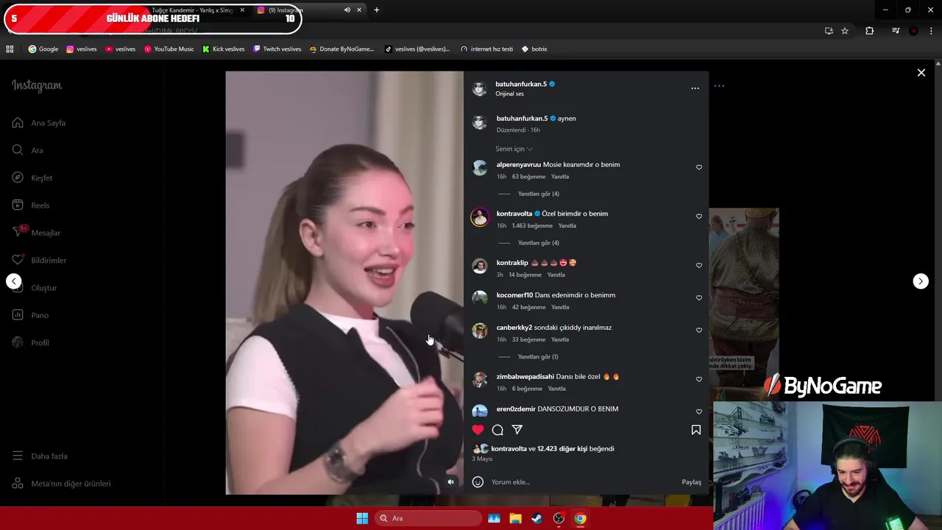Viewport: 942px width, 530px height.
Task: Mute the reel video speaker icon
Action: (451, 482)
